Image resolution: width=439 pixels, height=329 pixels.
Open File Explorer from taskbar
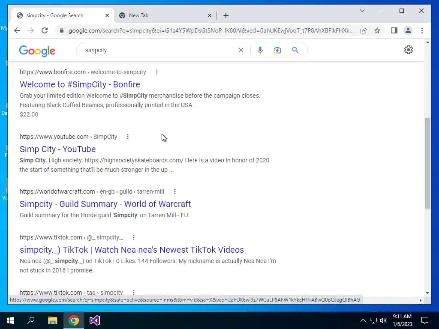coord(52,320)
